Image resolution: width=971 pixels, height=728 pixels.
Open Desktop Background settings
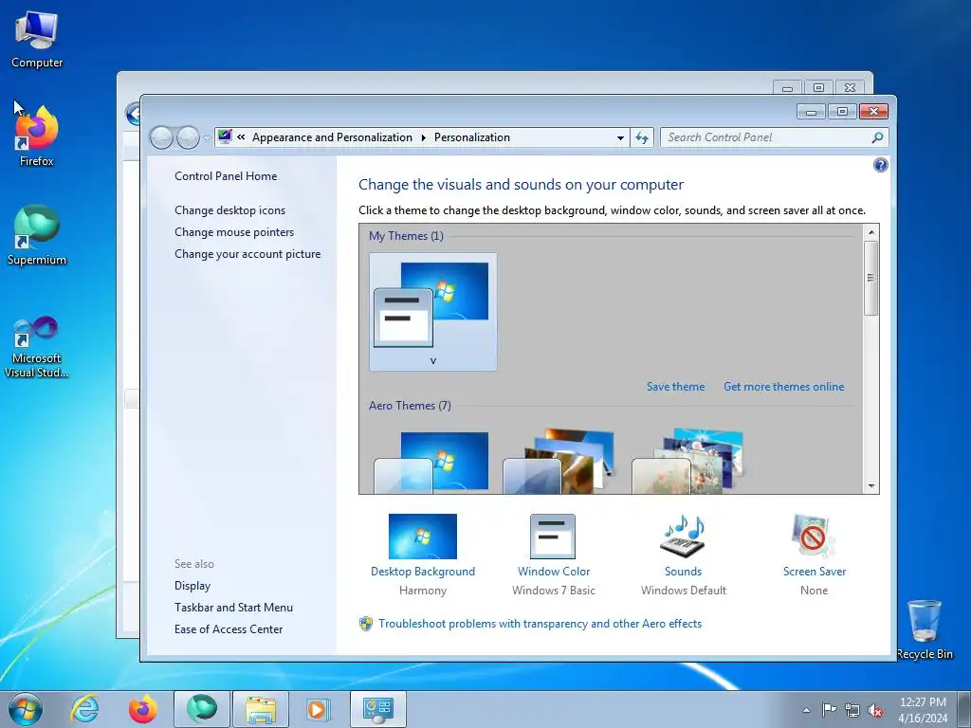point(422,554)
